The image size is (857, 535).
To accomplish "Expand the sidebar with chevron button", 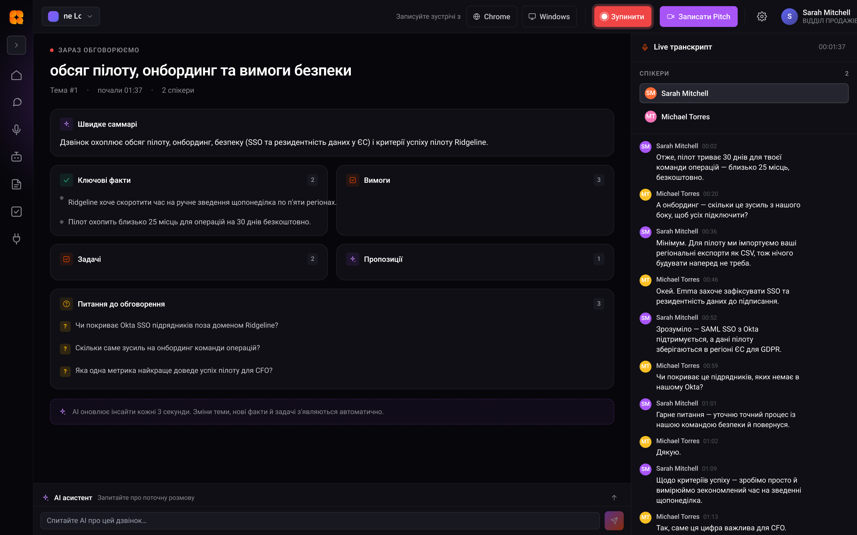I will coord(16,45).
